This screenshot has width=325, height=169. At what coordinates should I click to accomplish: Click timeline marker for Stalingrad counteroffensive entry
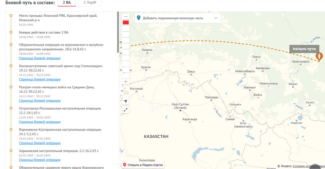coord(11,66)
